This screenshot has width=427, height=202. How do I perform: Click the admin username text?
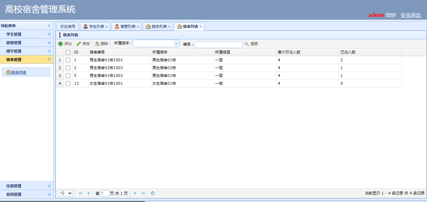[376, 15]
